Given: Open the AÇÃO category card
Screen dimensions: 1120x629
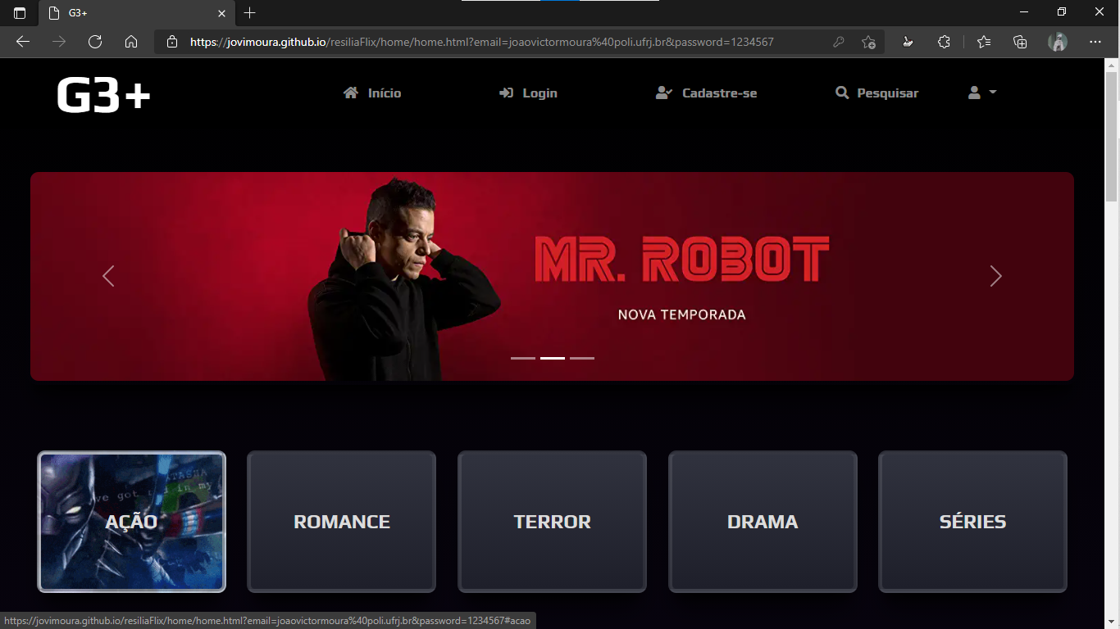Looking at the screenshot, I should click(x=131, y=522).
